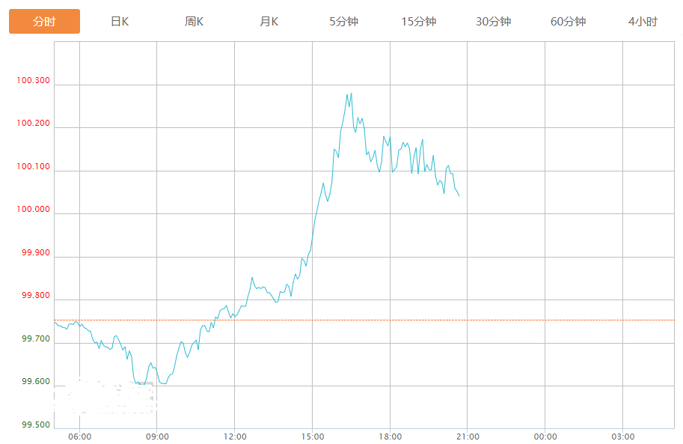The width and height of the screenshot is (683, 444).
Task: Click the blurred watermark on the chart
Action: click(105, 397)
